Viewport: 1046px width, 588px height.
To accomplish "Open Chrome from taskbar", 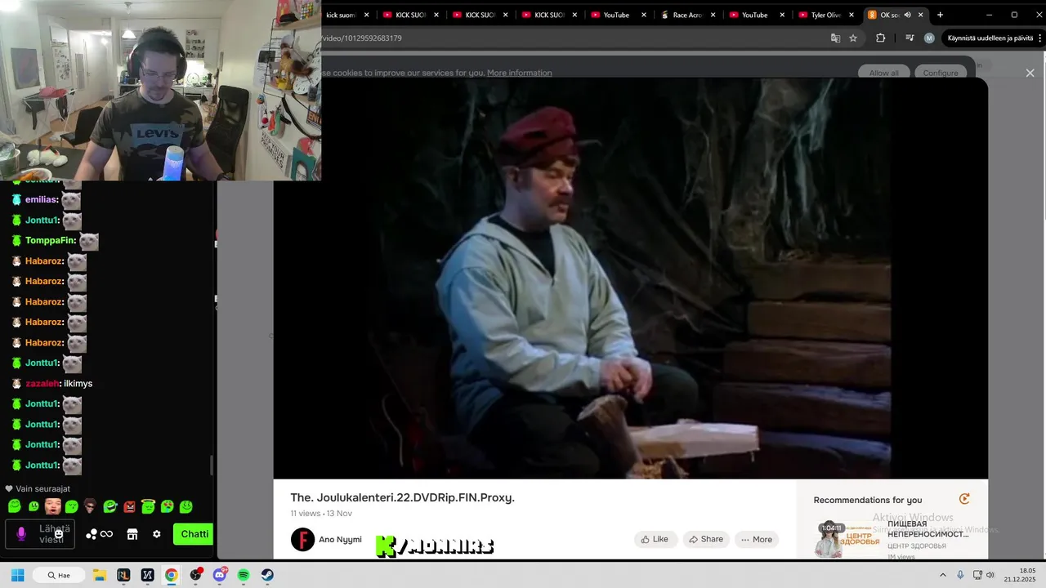I will (171, 575).
